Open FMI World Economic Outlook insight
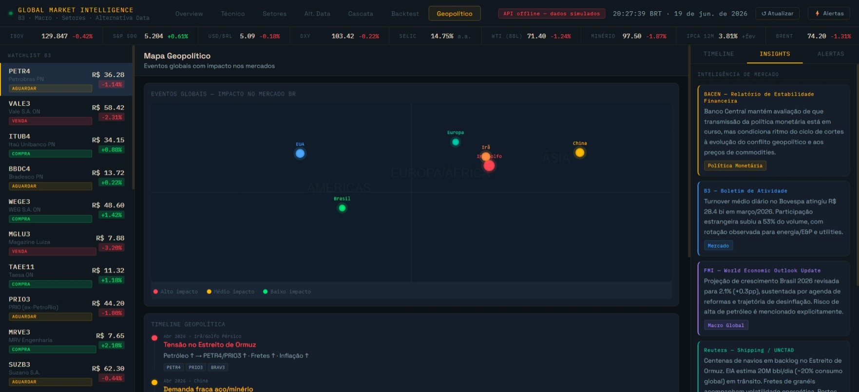The image size is (859, 392). (x=774, y=298)
